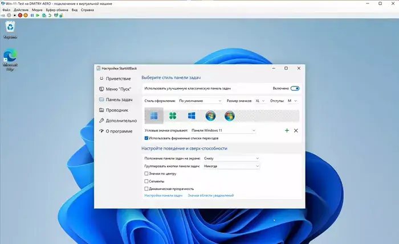Open the 'Стиль оформления' dropdown
Screen dimensions: 399x244
tap(199, 101)
